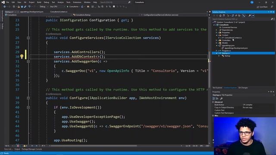Click the Hot Reload toolbar icon
276x155 pixels.
[x=82, y=7]
